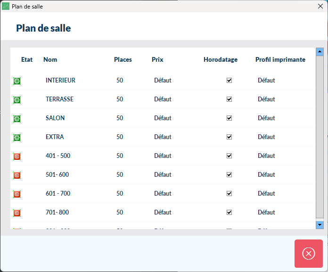328x272 pixels.
Task: Click the Horodatage column header
Action: (221, 59)
